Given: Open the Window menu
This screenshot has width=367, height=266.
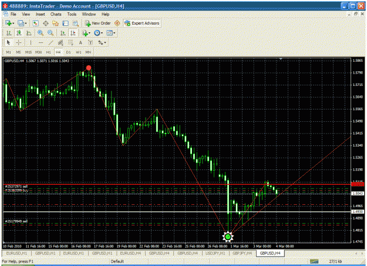Looking at the screenshot, I should (89, 14).
